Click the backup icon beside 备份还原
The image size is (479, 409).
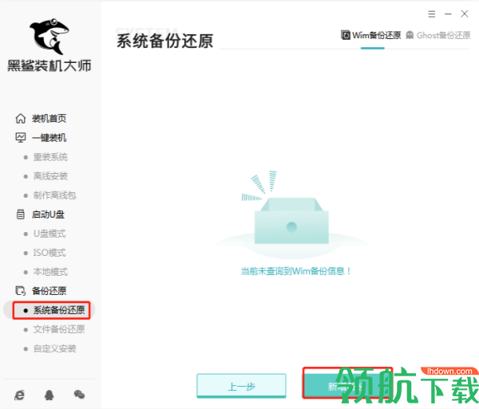pos(21,291)
